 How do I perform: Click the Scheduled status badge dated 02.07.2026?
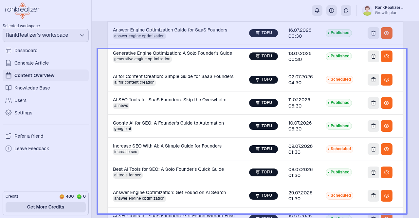point(339,79)
